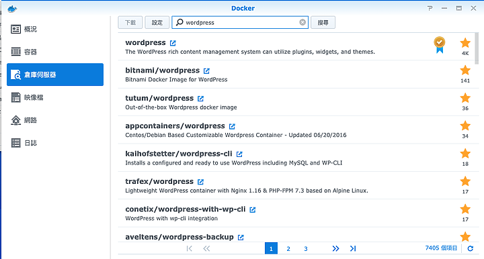Clear the wordpress search text
The width and height of the screenshot is (484, 259).
(302, 22)
